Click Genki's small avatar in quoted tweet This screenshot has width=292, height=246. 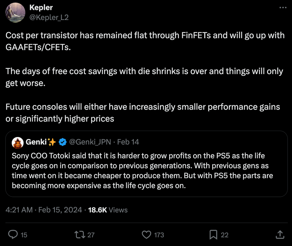[x=17, y=142]
